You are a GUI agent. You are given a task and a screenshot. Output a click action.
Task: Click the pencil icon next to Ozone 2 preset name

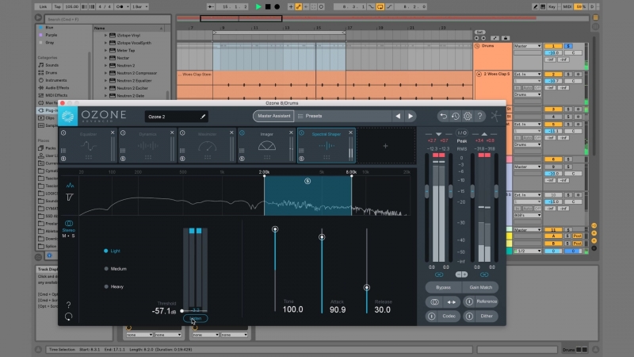click(x=203, y=117)
